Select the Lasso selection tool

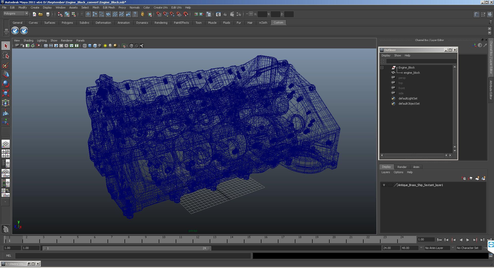pos(6,55)
